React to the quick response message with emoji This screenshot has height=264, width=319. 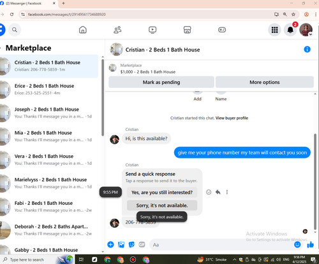pyautogui.click(x=209, y=192)
